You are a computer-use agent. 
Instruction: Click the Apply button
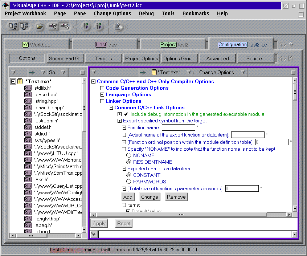coord(99,223)
